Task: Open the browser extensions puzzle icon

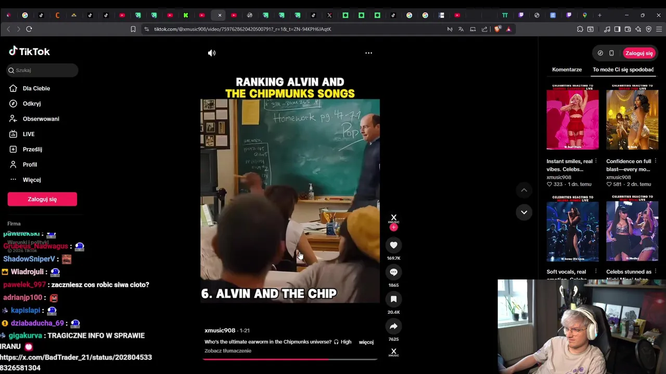Action: click(x=580, y=29)
